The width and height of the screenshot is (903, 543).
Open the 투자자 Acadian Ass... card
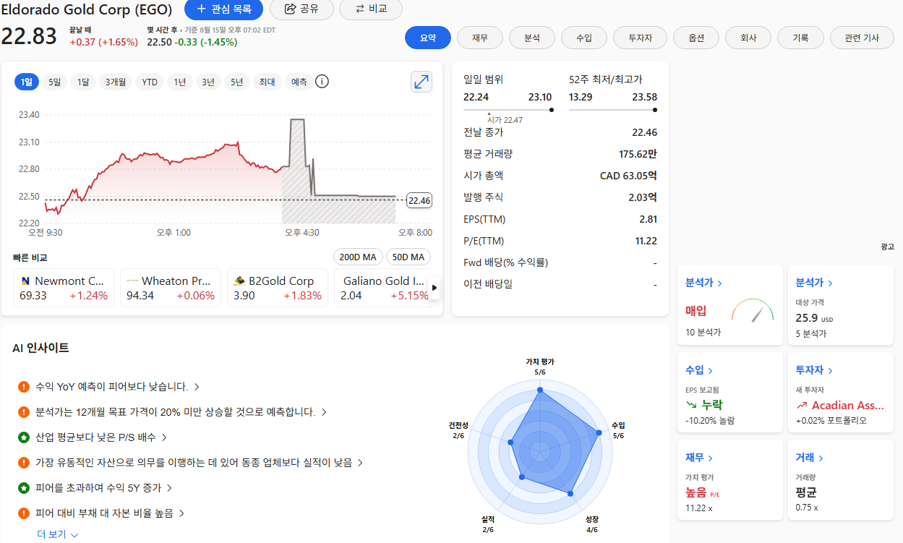tap(841, 393)
